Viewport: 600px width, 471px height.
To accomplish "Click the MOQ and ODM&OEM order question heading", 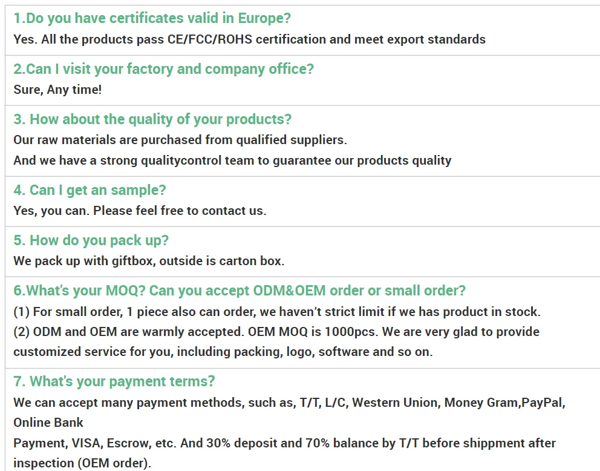I will pos(240,291).
